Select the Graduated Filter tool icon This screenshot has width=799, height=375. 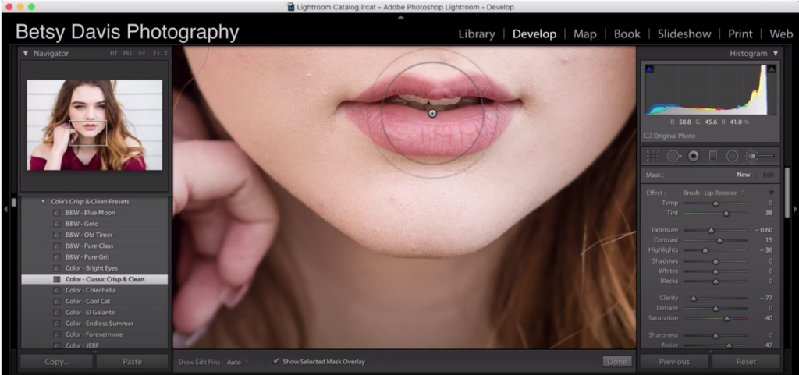[713, 156]
